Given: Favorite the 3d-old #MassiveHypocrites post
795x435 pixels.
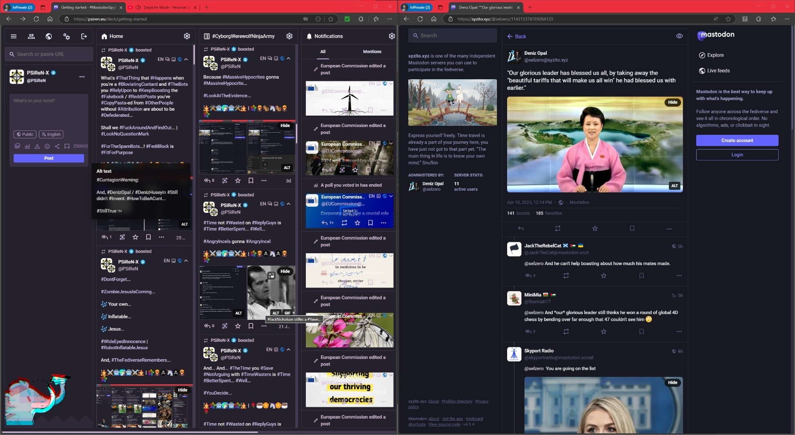Looking at the screenshot, I should coord(238,181).
